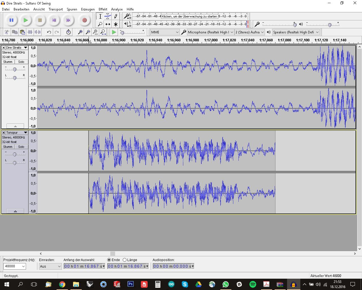The width and height of the screenshot is (362, 290).
Task: Collapse the Dire Straits track
Action: 15,126
